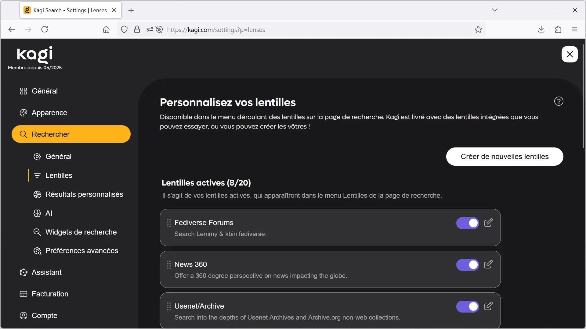Screen dimensions: 586x329
Task: View site security lock information
Action: pos(137,30)
